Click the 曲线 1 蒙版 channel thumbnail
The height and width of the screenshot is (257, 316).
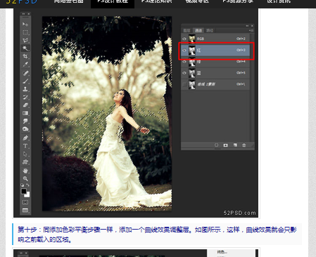point(192,84)
